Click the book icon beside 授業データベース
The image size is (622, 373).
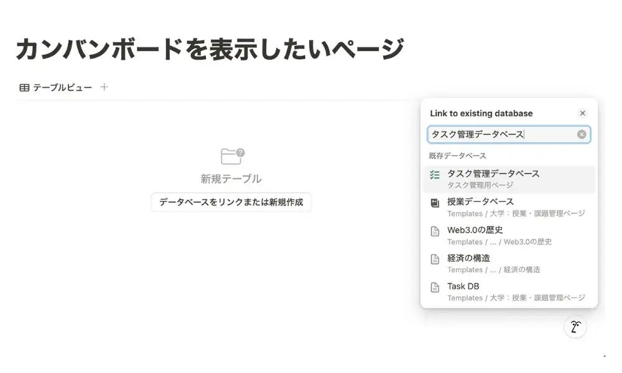pos(435,203)
